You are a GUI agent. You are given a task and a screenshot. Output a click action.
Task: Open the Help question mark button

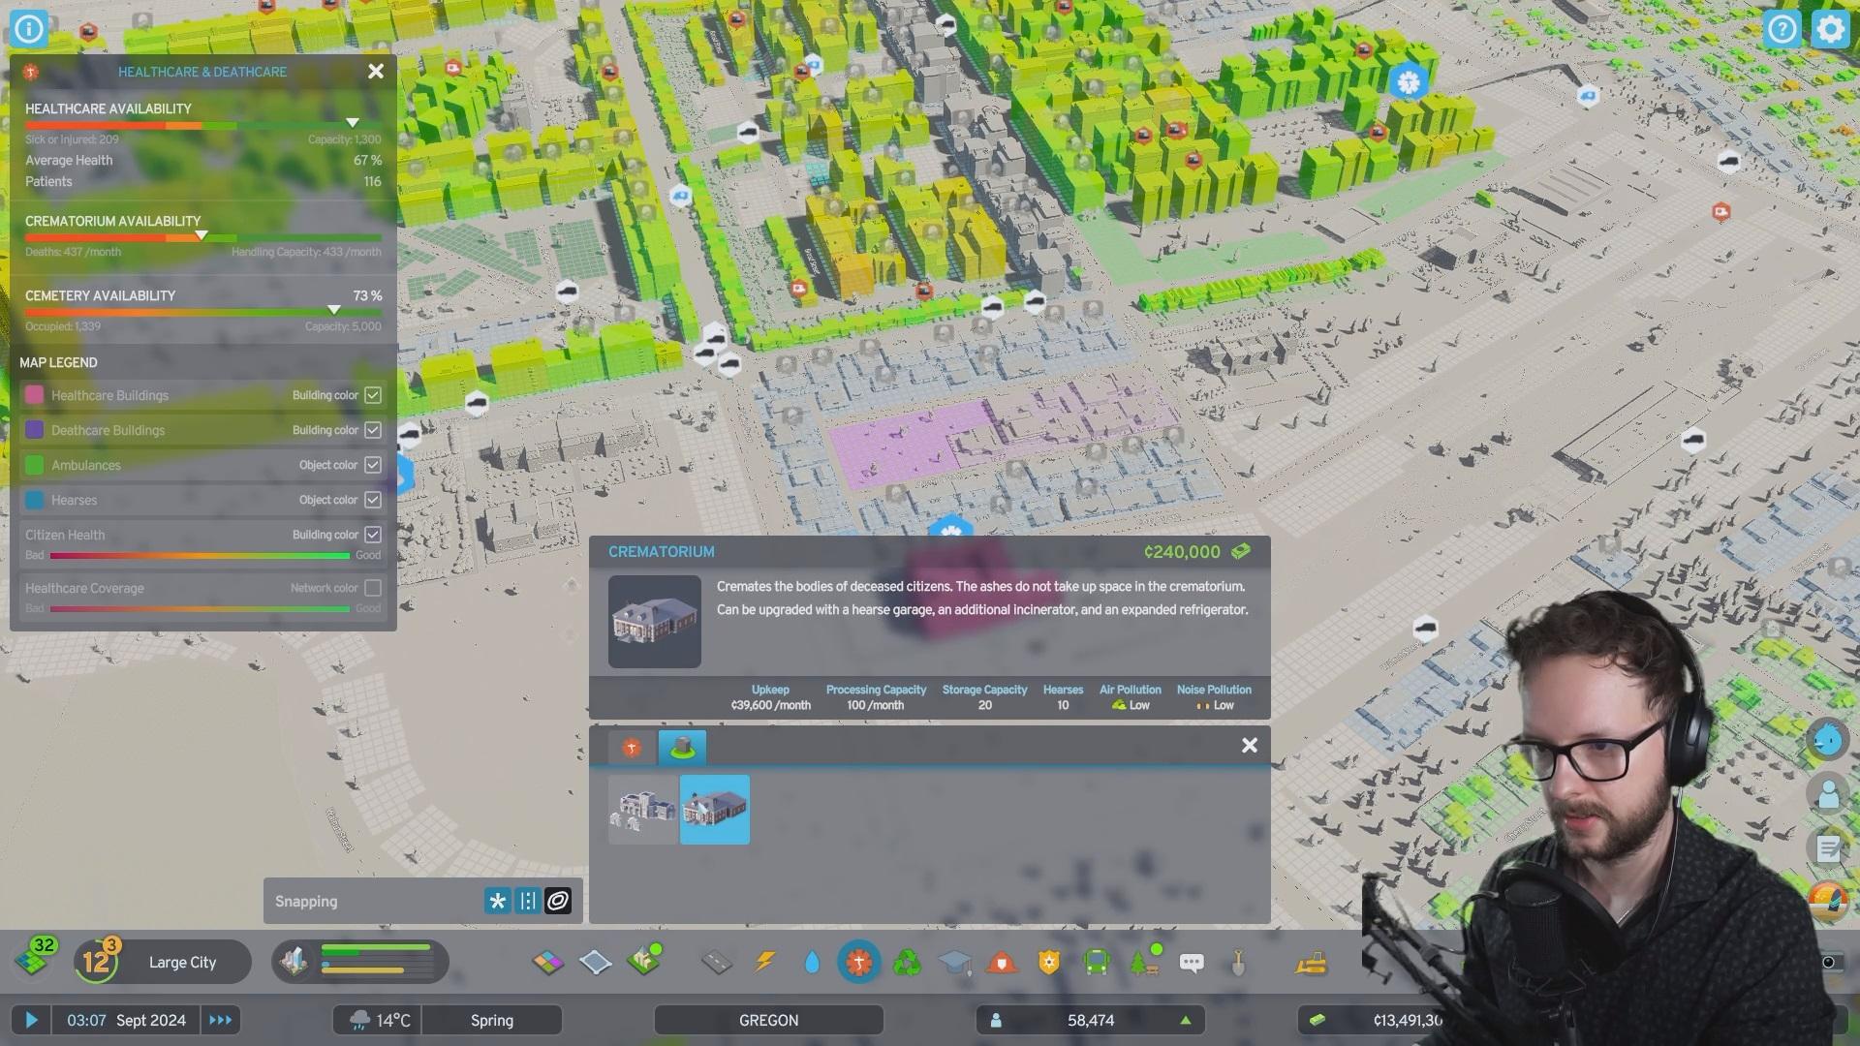[1782, 29]
